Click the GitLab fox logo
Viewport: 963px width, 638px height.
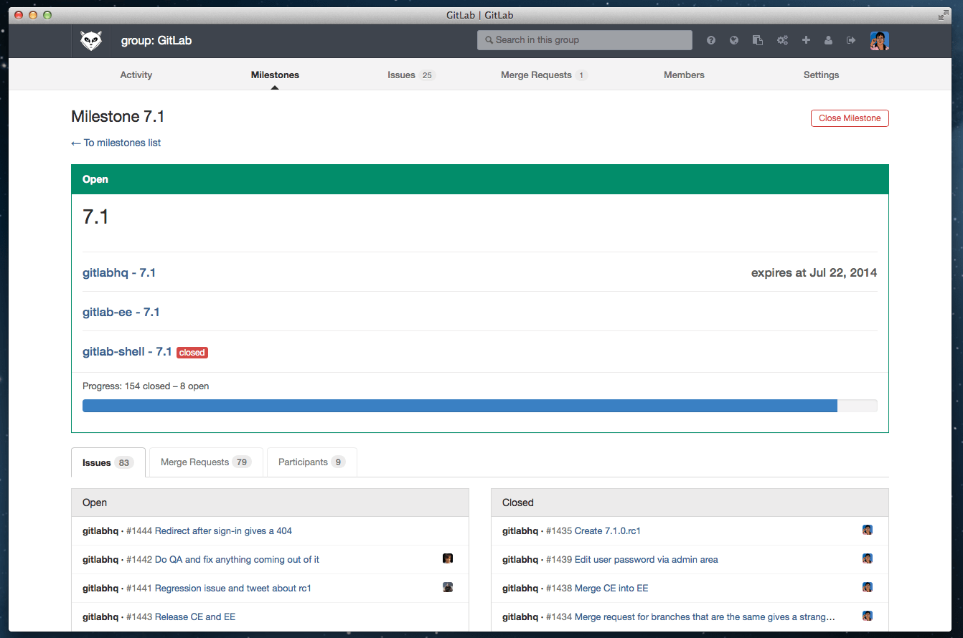click(x=90, y=41)
